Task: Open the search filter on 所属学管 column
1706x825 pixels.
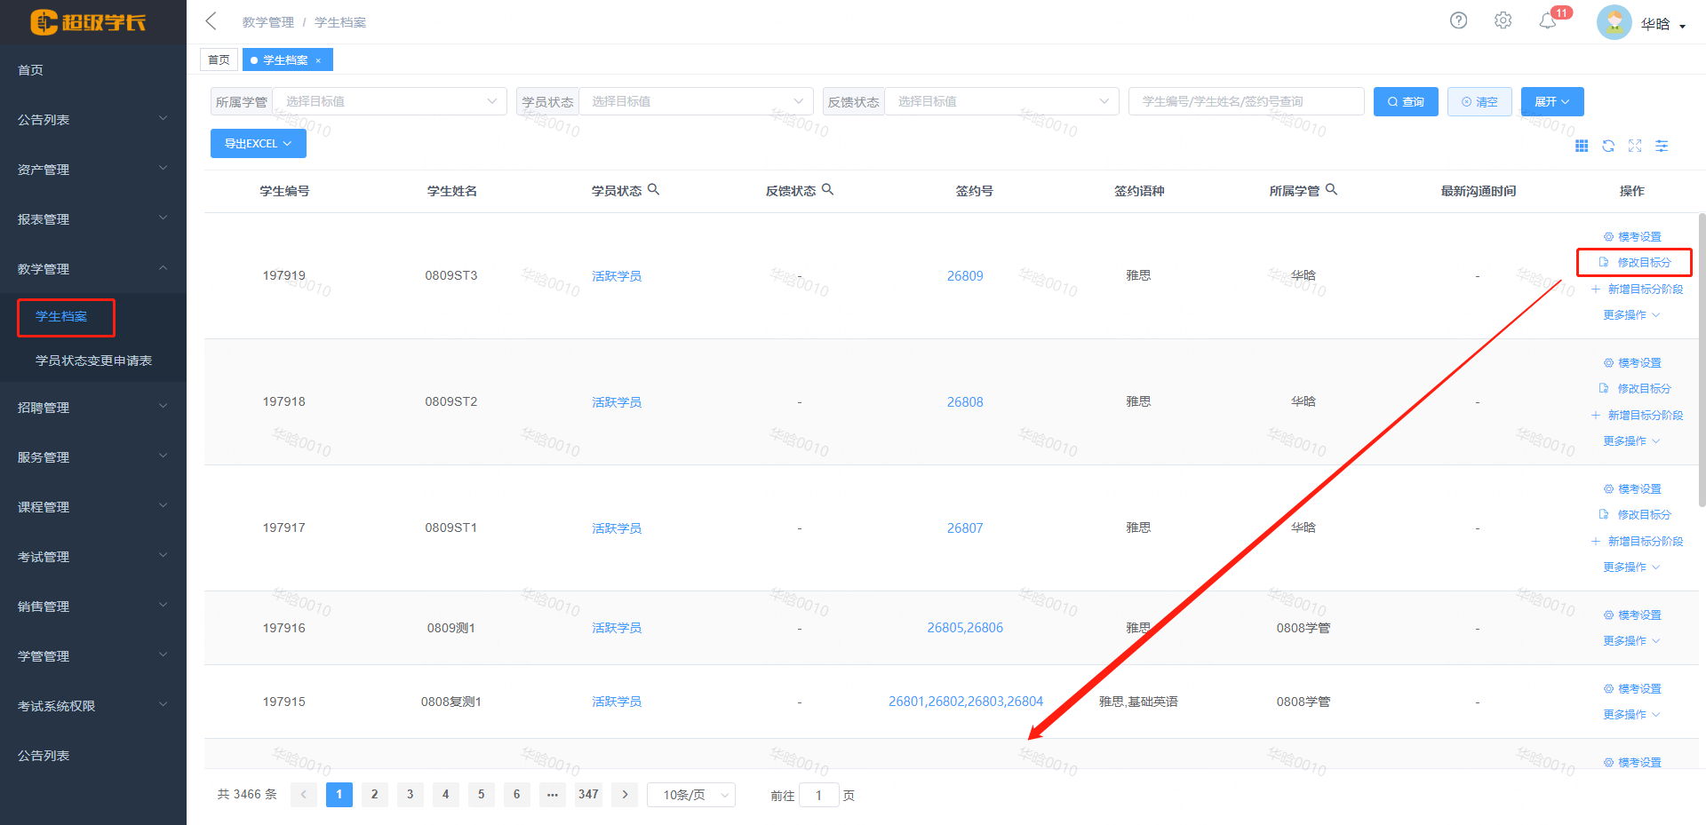Action: 1332,189
